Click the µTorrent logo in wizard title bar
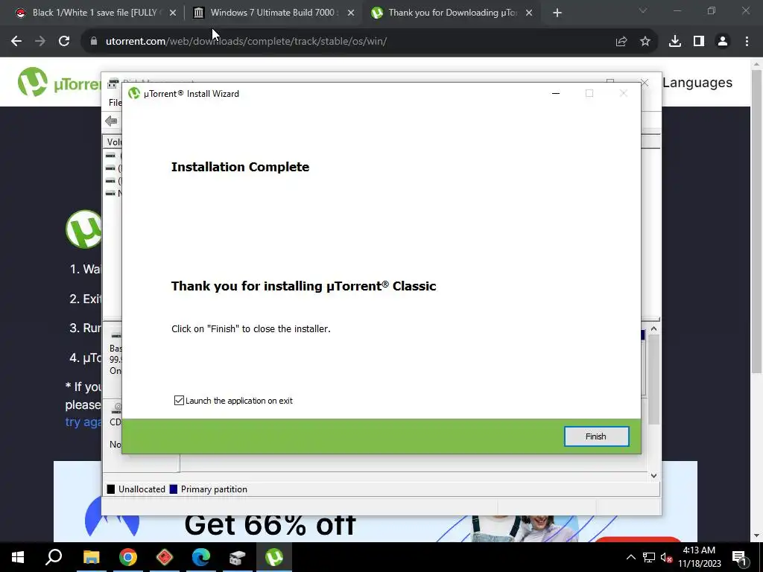763x572 pixels. tap(134, 93)
